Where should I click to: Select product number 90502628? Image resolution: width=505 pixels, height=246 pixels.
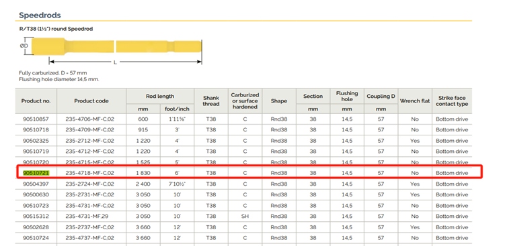[36, 227]
